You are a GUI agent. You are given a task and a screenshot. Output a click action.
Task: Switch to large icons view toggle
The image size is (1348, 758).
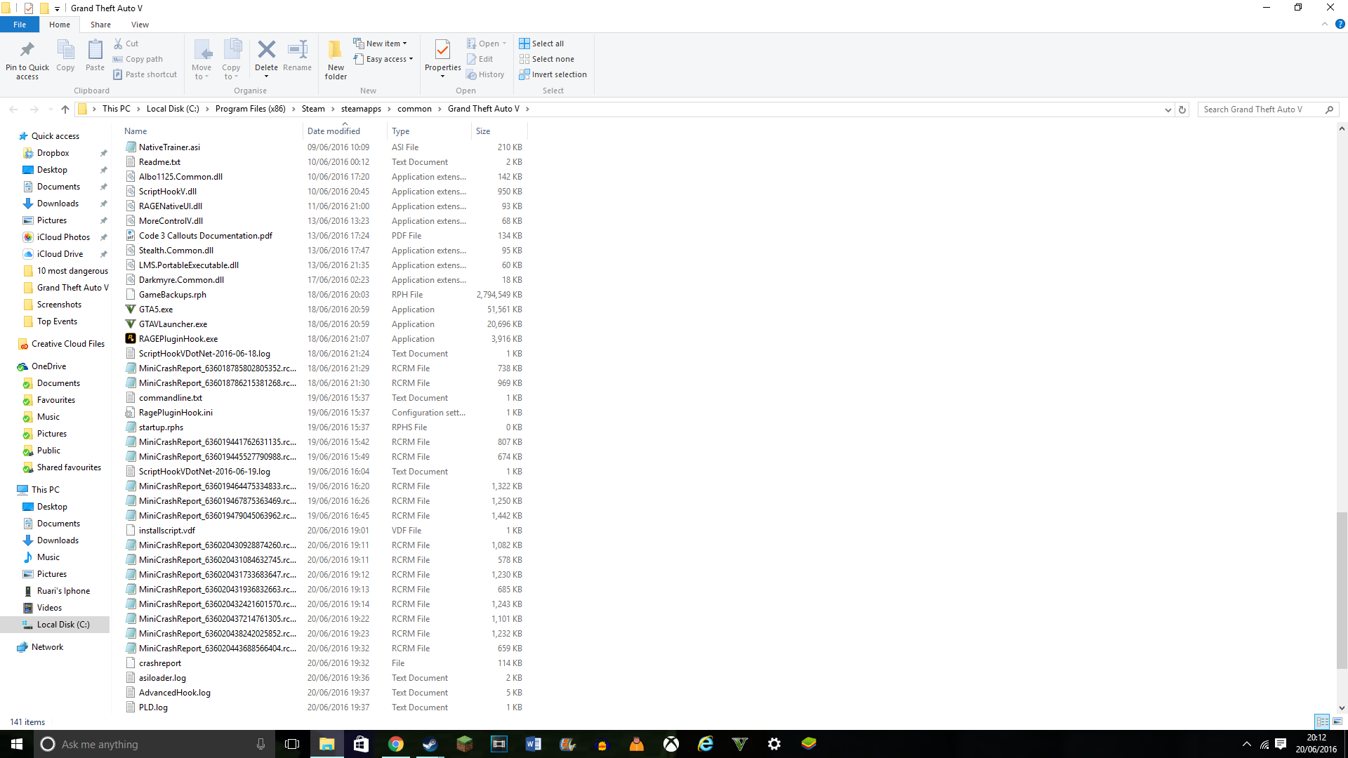pyautogui.click(x=1337, y=722)
